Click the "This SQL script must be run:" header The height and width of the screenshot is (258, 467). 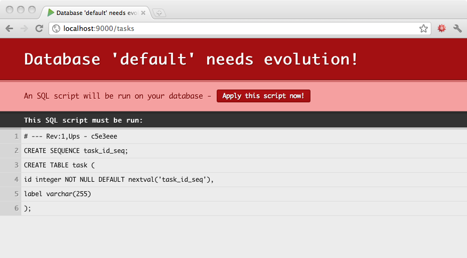coord(83,120)
